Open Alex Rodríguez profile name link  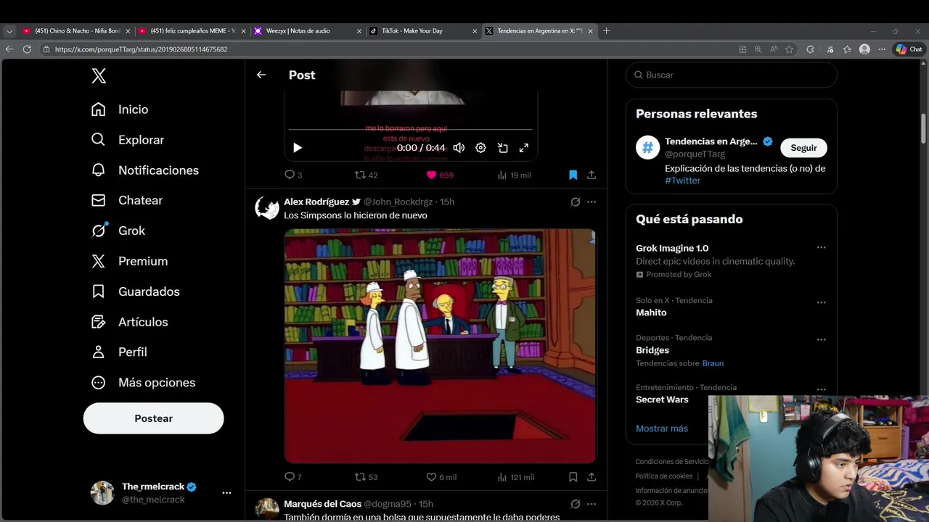pyautogui.click(x=316, y=202)
